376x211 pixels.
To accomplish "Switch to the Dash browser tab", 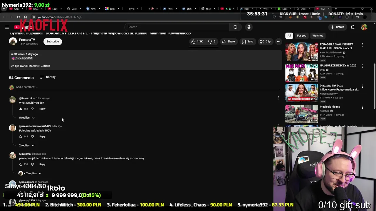I will pos(74,8).
